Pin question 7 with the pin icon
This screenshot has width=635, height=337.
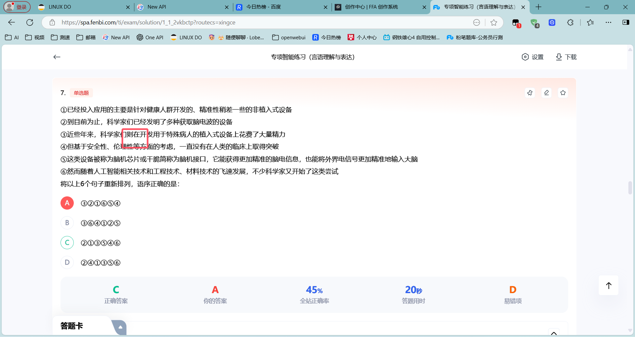[x=530, y=93]
